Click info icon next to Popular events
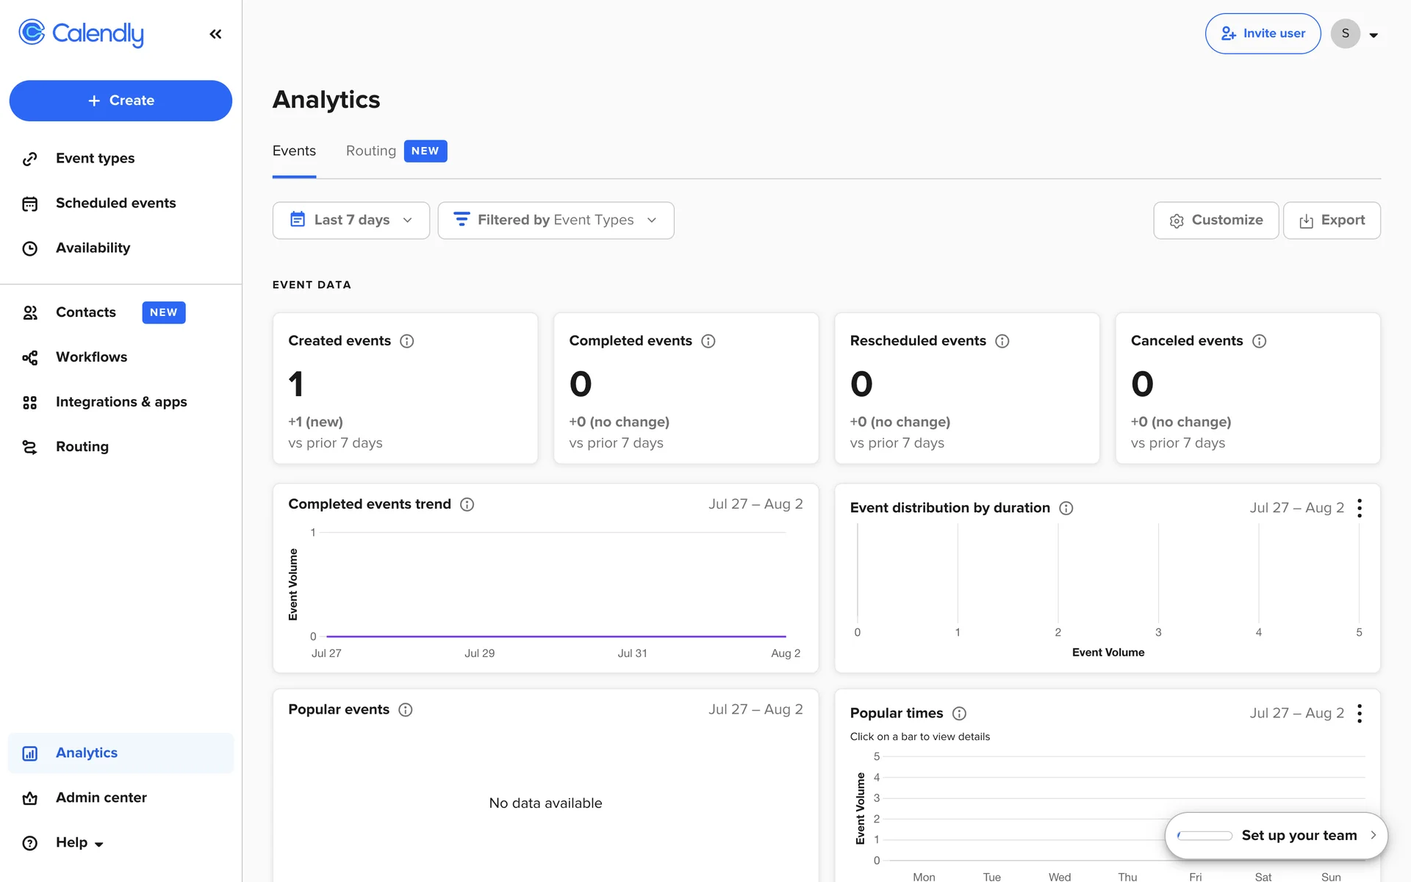The image size is (1411, 882). coord(405,710)
